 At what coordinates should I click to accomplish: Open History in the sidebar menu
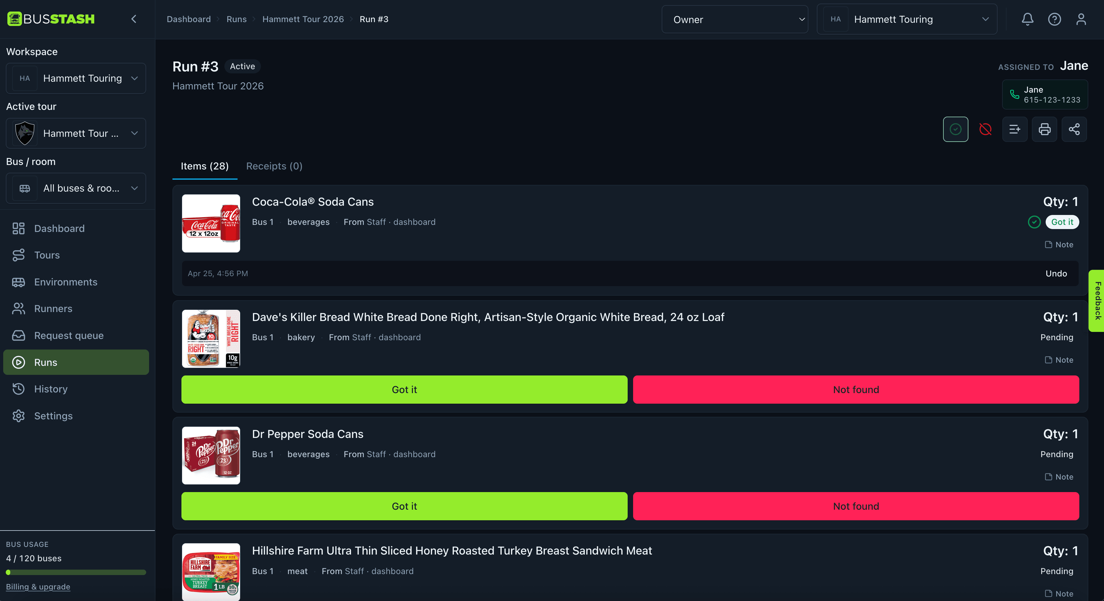point(76,389)
